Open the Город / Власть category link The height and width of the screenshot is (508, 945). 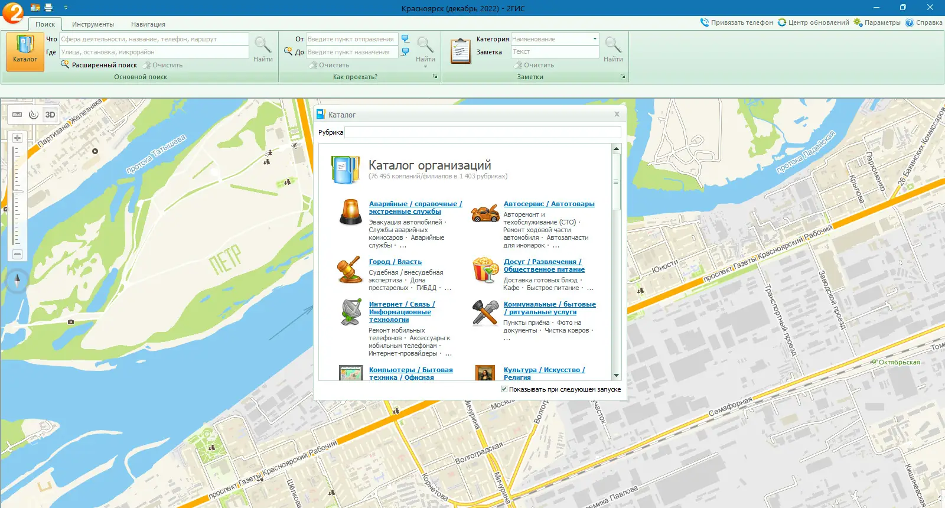[x=395, y=262]
